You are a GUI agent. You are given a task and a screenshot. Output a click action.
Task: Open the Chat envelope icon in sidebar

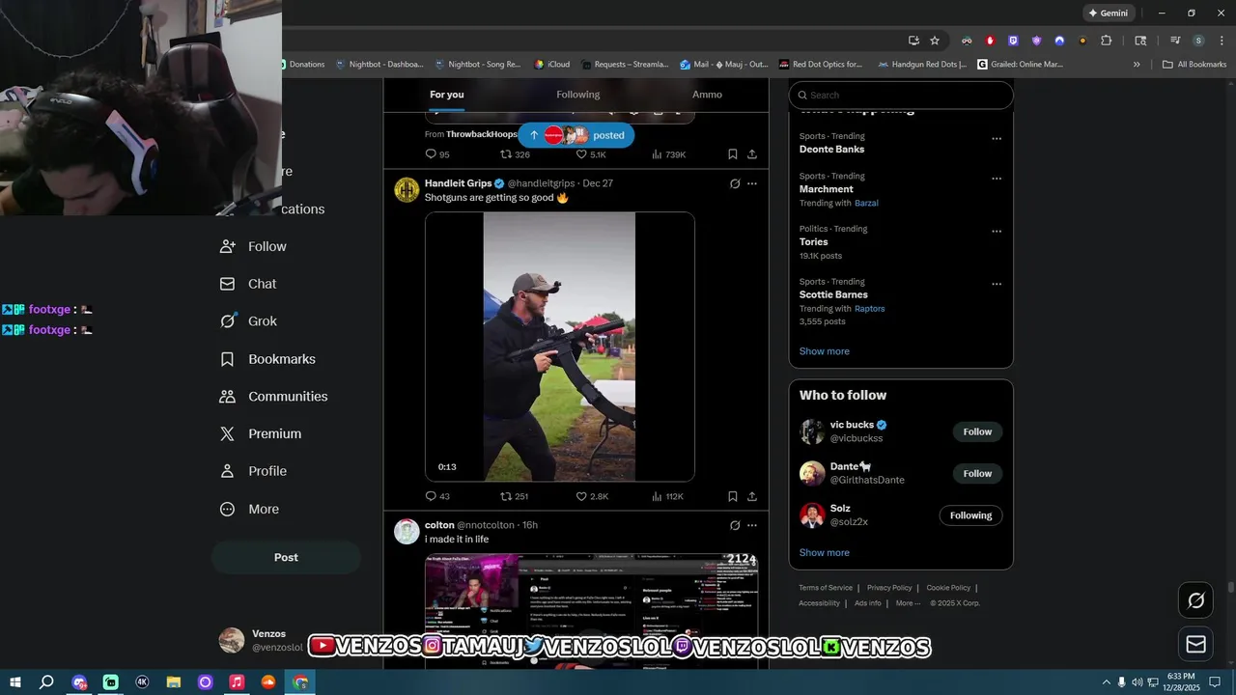coord(227,284)
